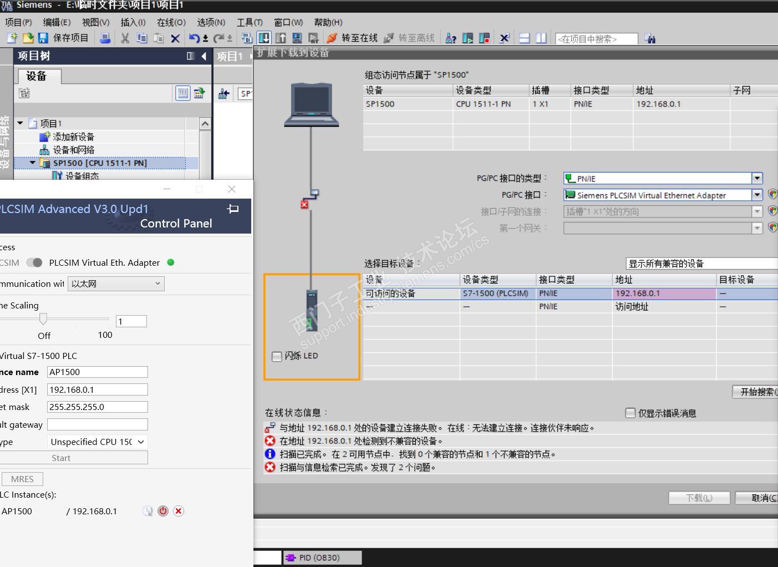Click the start simulation monitor icon
The width and height of the screenshot is (778, 567).
[297, 38]
